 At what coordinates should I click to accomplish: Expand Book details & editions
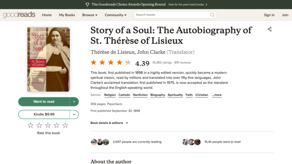click(109, 123)
